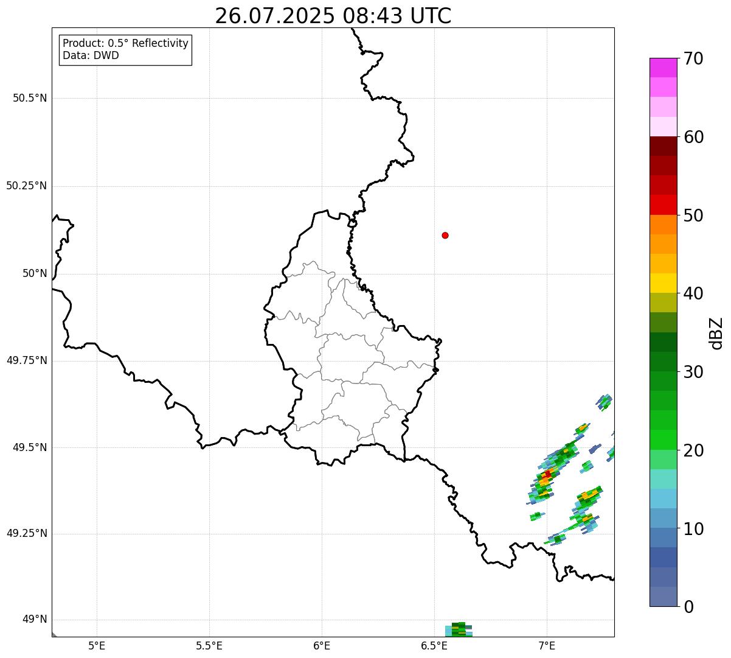Click the 49.5°N latitude label
Image resolution: width=731 pixels, height=658 pixels.
coord(30,447)
